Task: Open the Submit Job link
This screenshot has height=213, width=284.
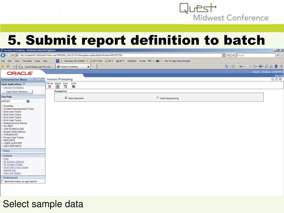Action: point(10,170)
